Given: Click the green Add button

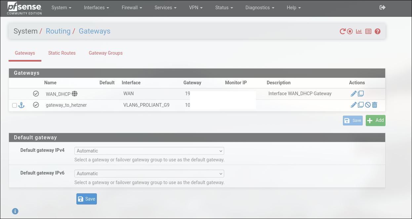Looking at the screenshot, I should click(375, 121).
